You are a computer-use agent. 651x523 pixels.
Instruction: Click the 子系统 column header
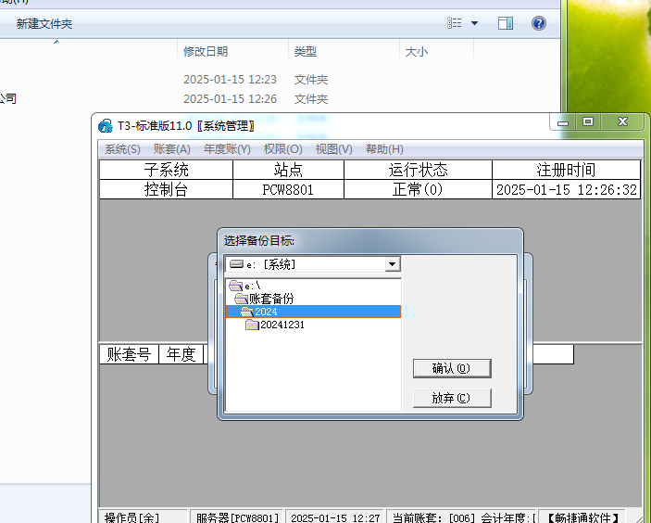tap(167, 170)
